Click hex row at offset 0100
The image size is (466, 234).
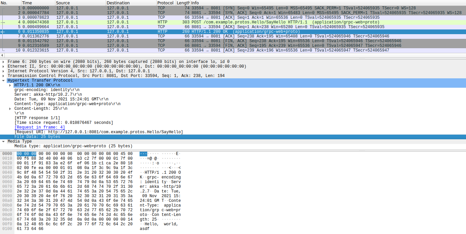click(x=30, y=229)
